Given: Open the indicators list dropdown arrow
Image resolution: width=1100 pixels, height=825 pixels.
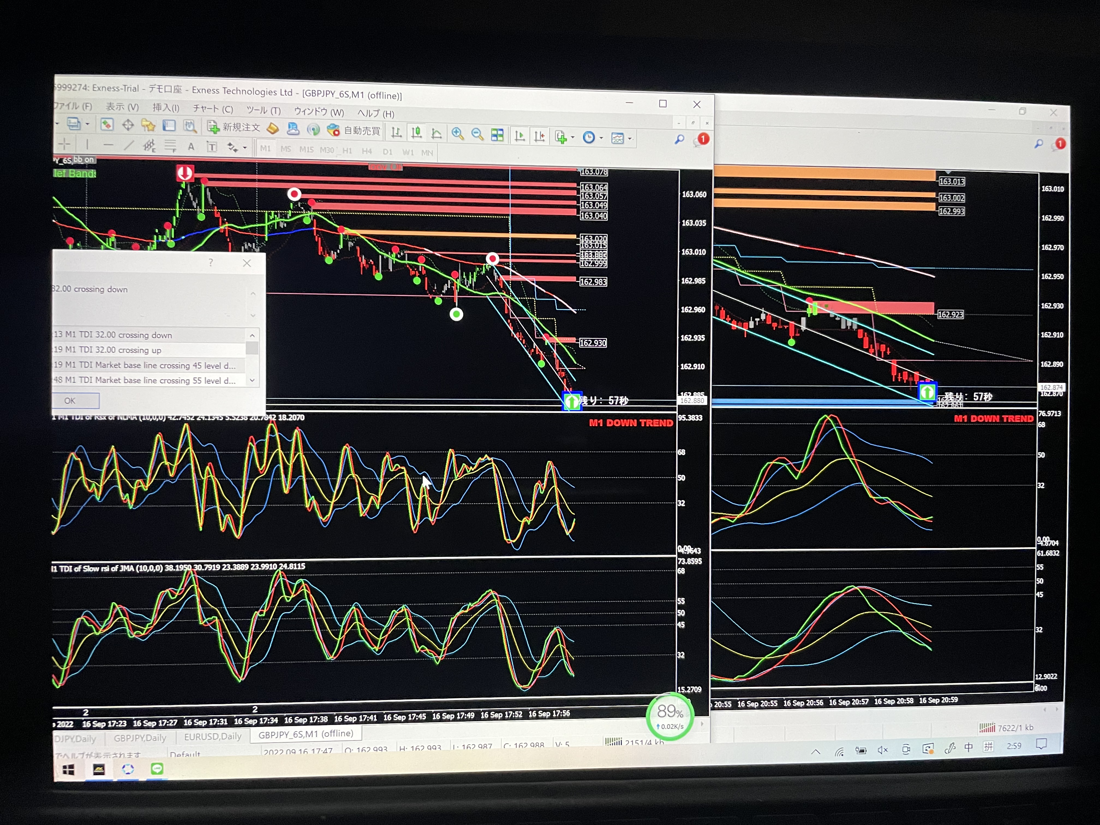Looking at the screenshot, I should tap(573, 137).
